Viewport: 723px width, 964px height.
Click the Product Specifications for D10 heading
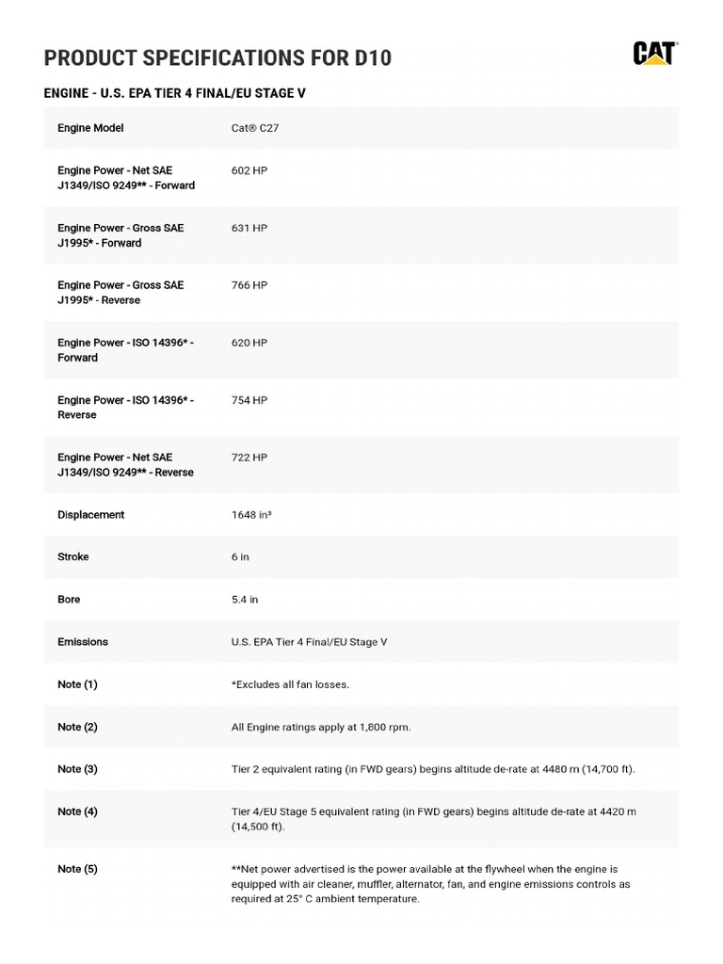217,58
